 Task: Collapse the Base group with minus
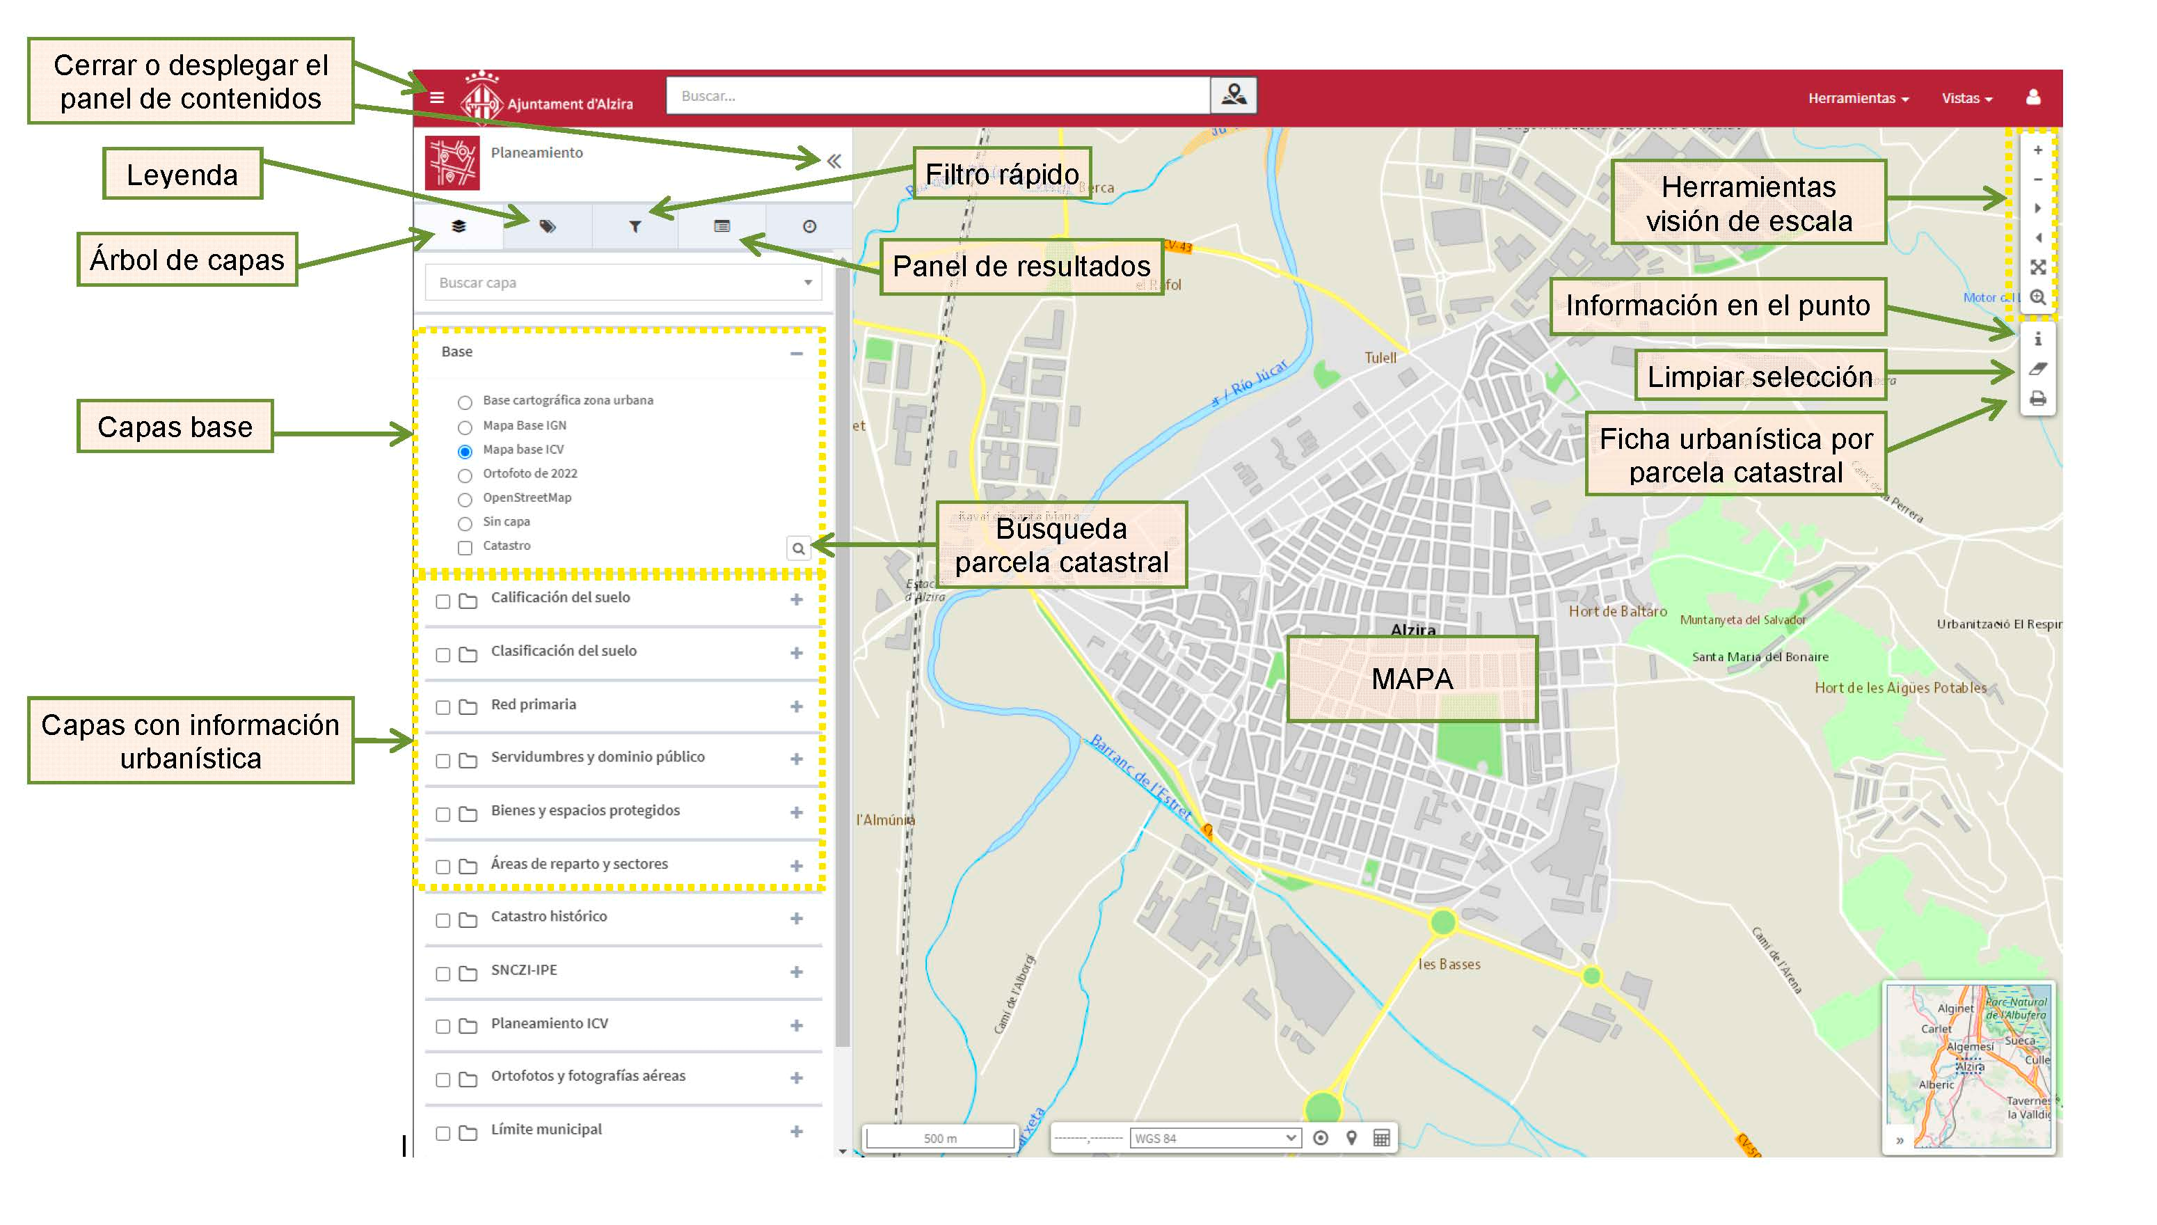point(795,354)
